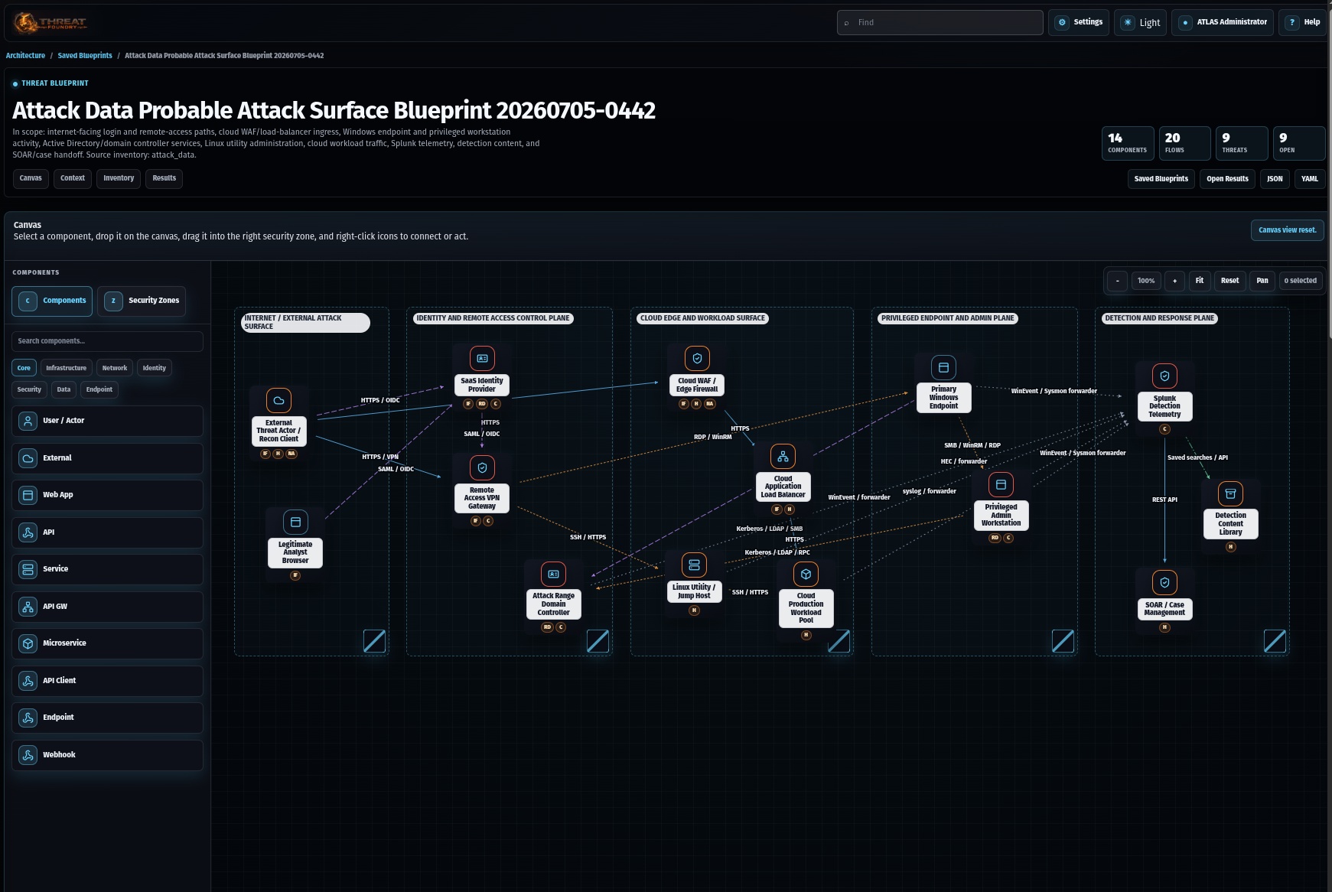Zoom out with the minus button

(x=1117, y=281)
